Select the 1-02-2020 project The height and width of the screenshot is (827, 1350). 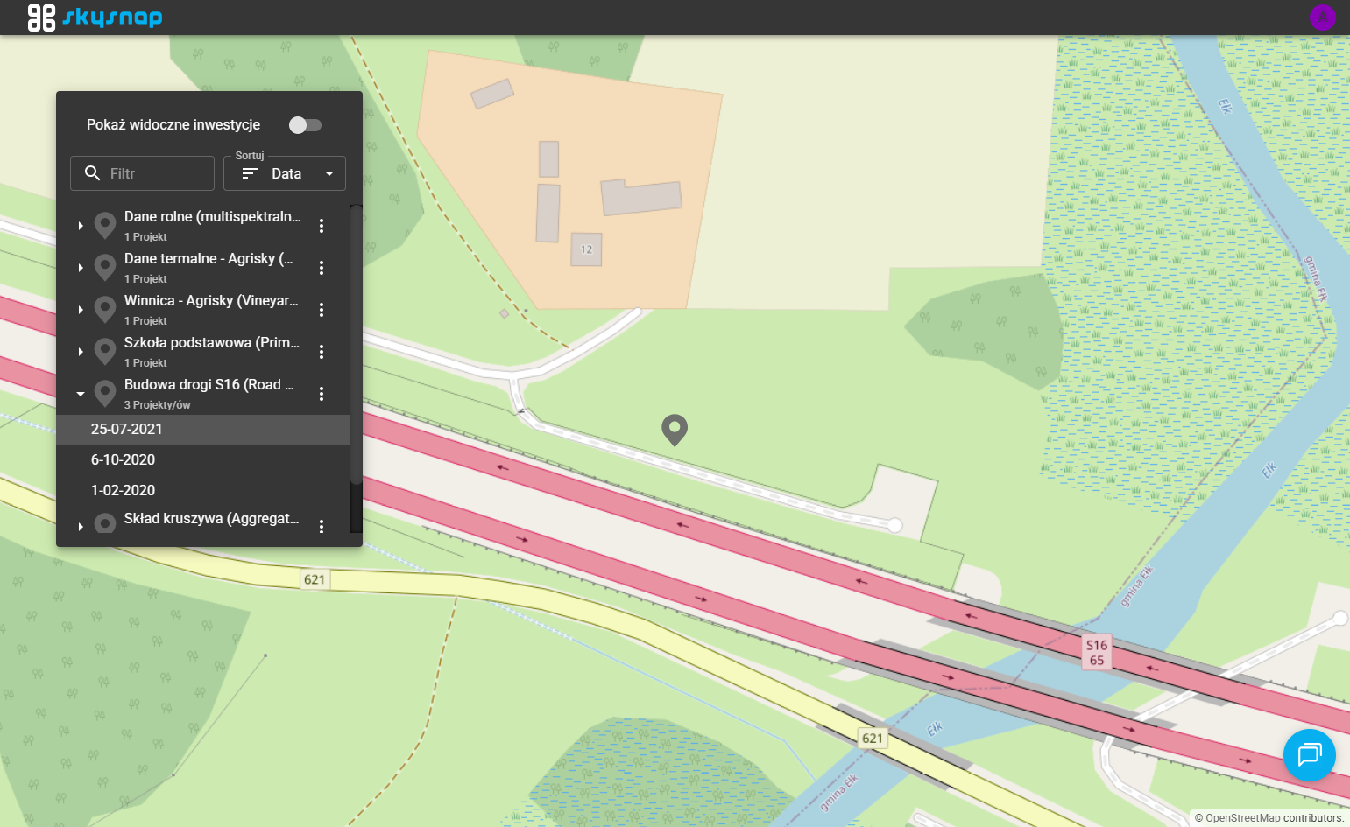203,491
